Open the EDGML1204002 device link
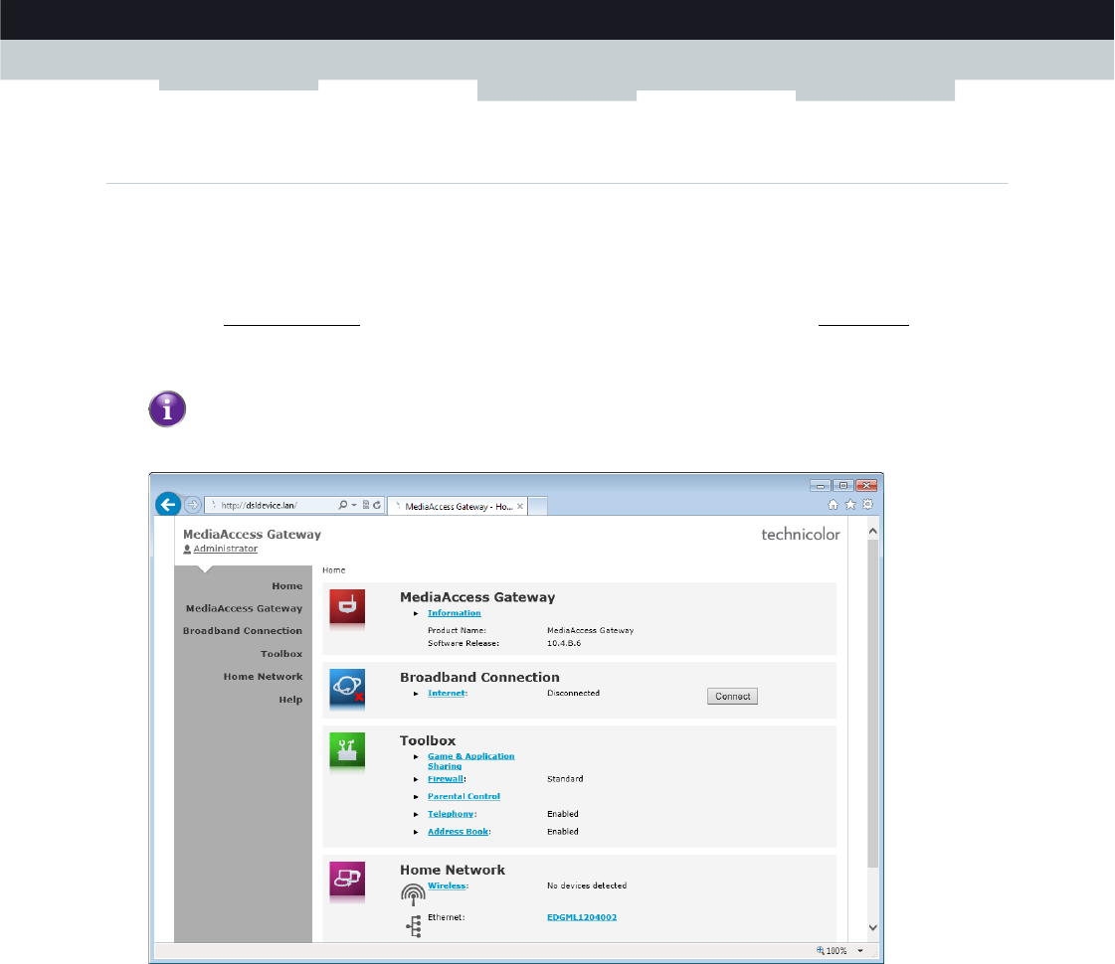This screenshot has height=964, width=1115. 582,918
